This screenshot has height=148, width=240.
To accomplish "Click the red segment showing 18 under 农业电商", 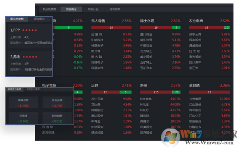I will (206, 27).
